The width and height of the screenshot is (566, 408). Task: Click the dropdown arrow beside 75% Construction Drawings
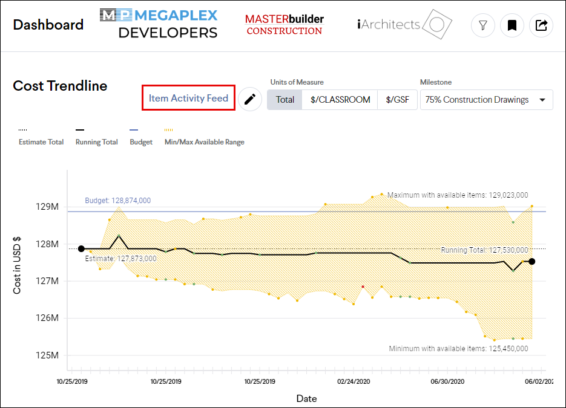click(542, 100)
